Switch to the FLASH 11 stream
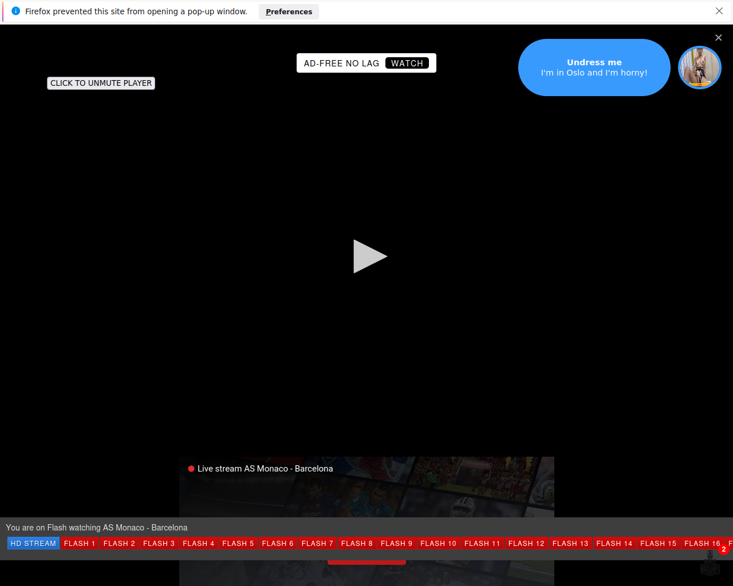Image resolution: width=733 pixels, height=586 pixels. [482, 543]
